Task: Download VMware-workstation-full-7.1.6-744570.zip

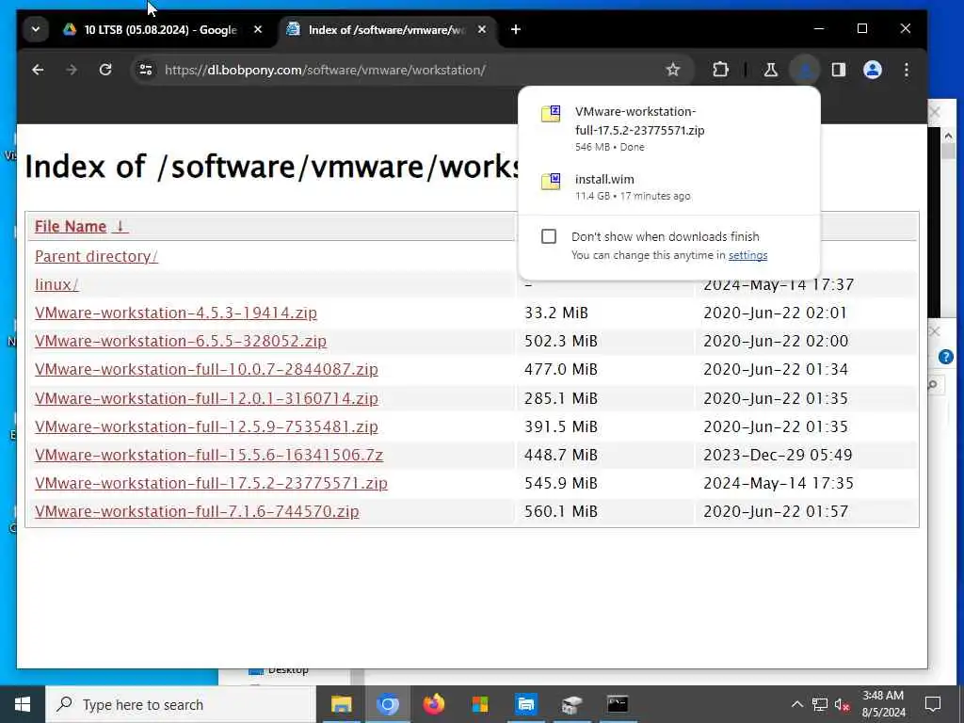Action: point(197,511)
